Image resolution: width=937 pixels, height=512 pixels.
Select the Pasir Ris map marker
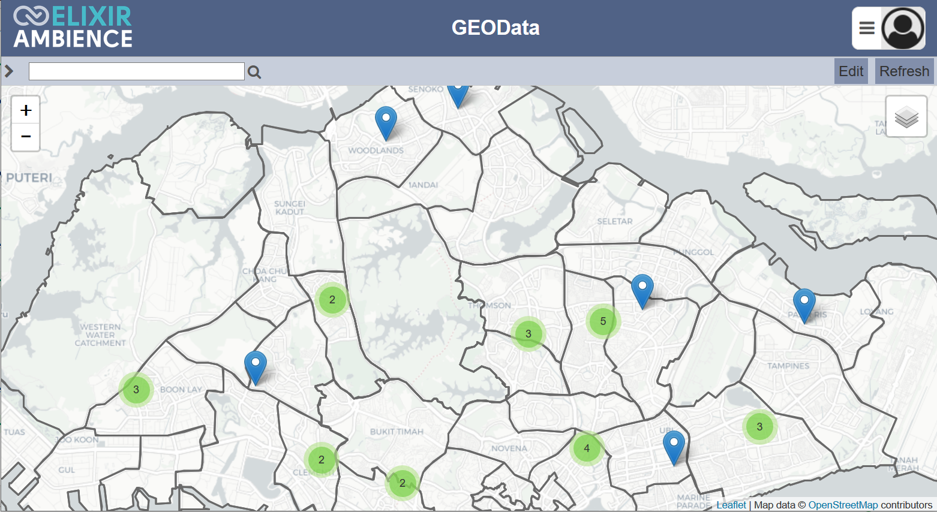click(x=804, y=305)
